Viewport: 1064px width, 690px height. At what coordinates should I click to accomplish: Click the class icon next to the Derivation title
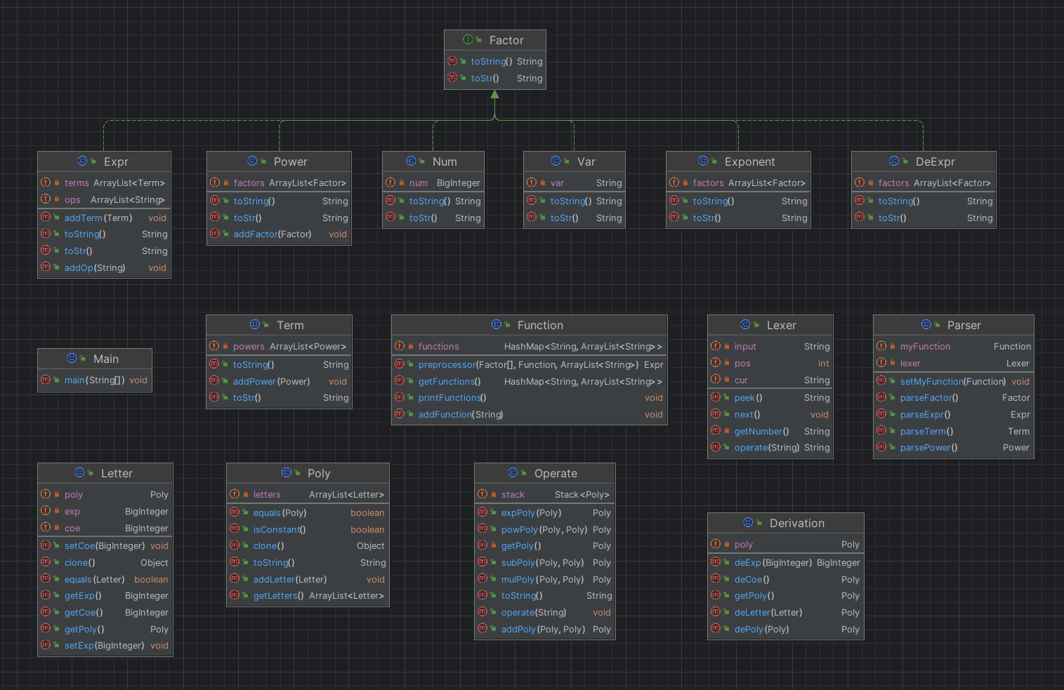[748, 523]
